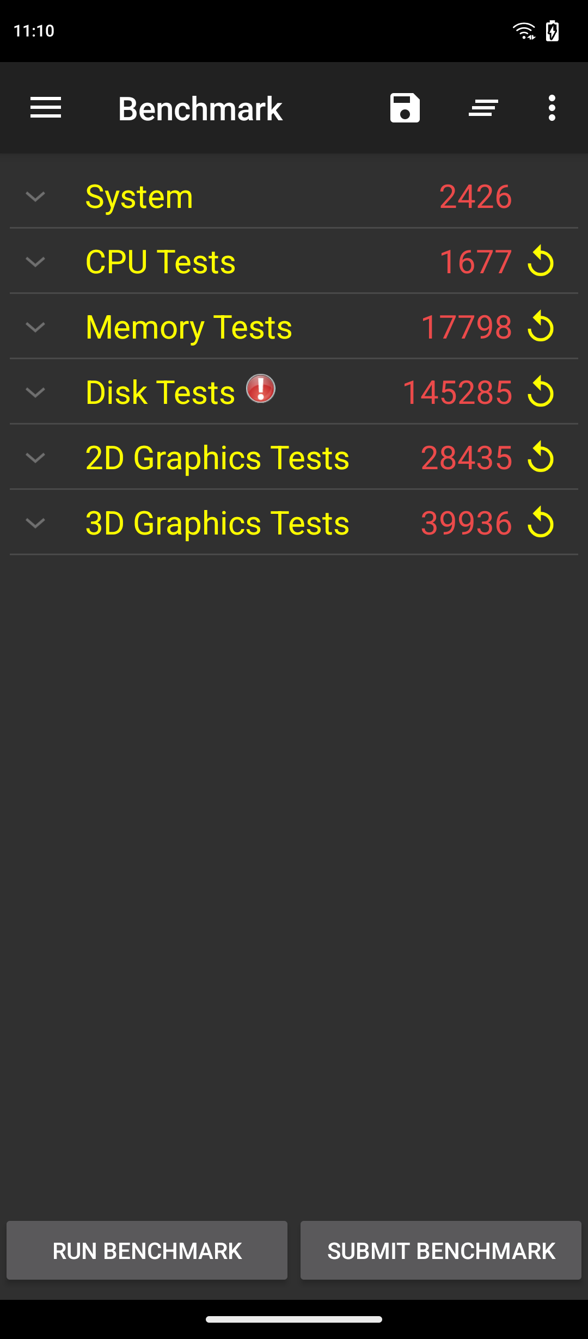
Task: Expand the CPU Tests chevron
Action: [x=35, y=262]
